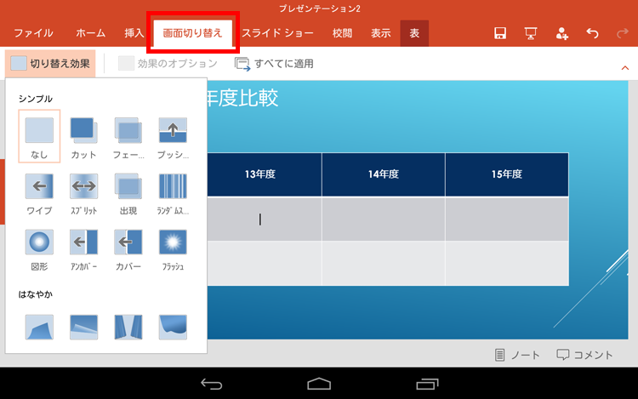
Task: Switch to the ホーム tab
Action: [90, 34]
